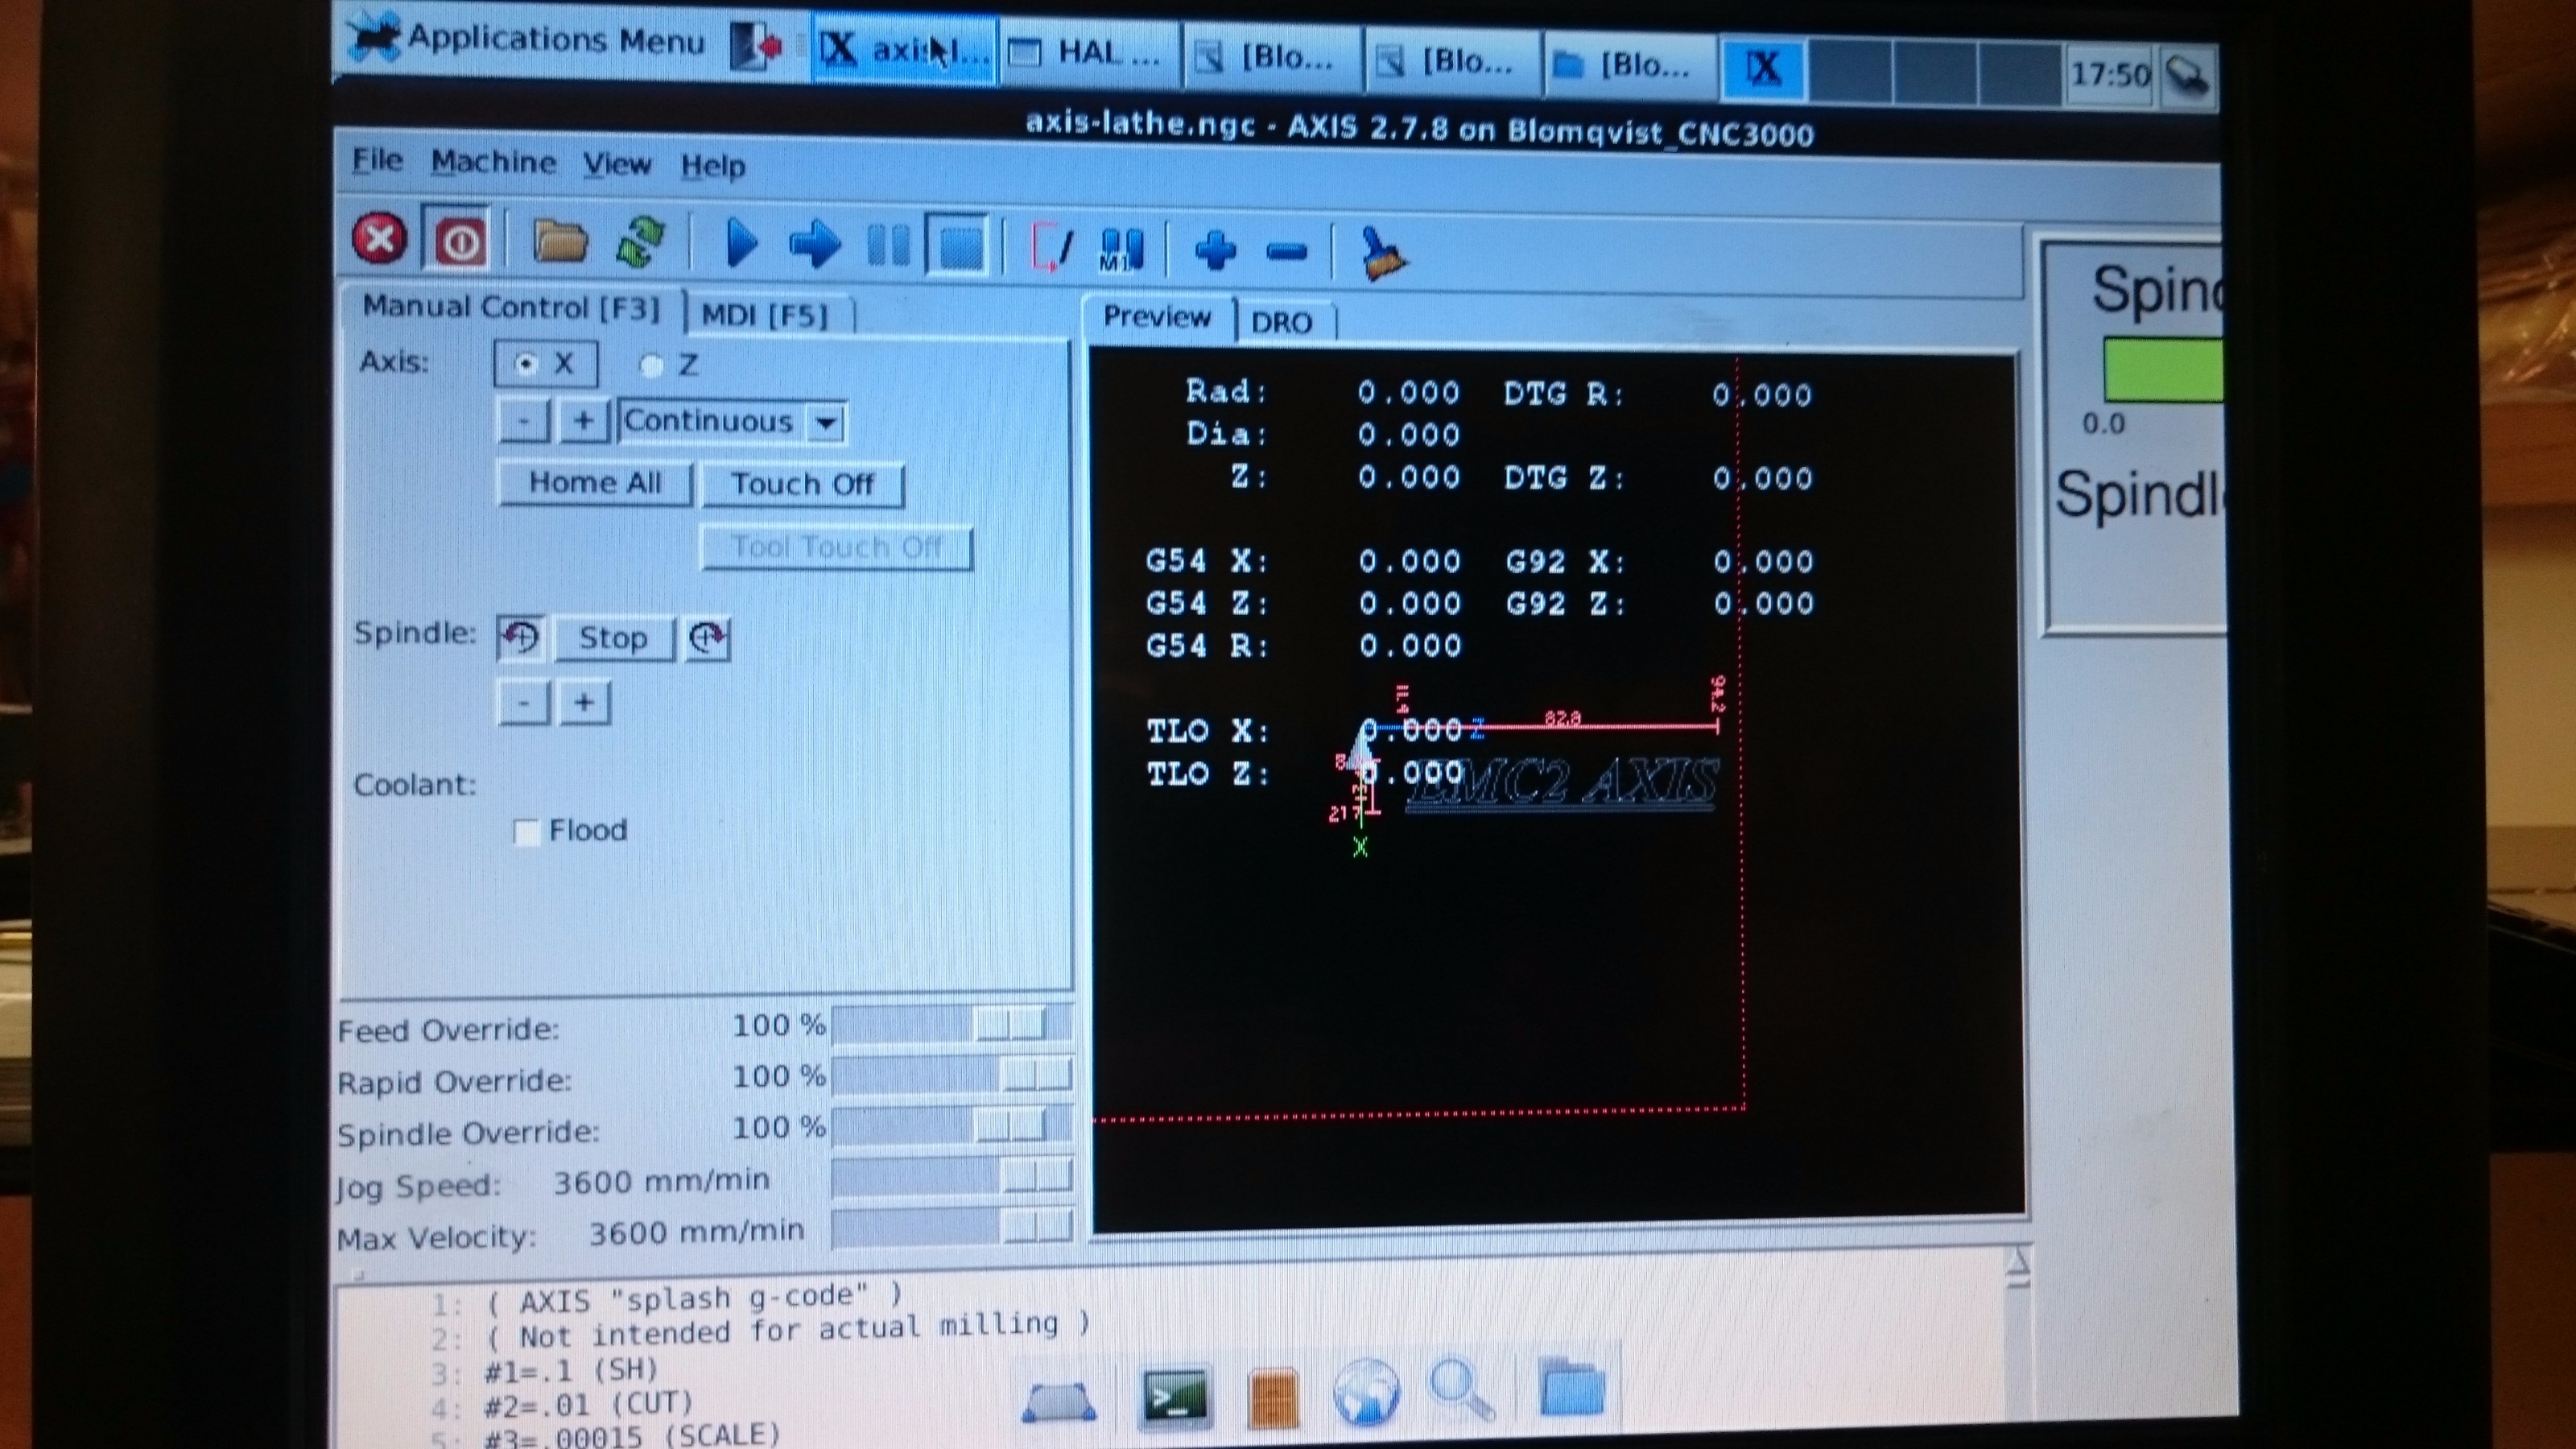Click the Touch Off button
The height and width of the screenshot is (1449, 2576).
[802, 484]
